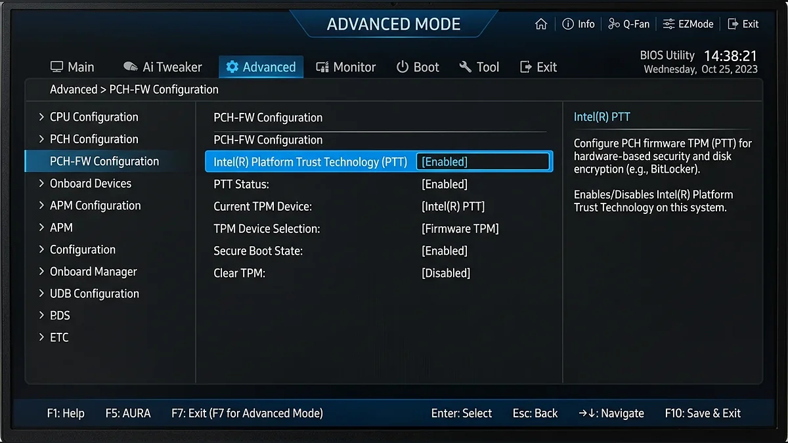Switch to the Ai Tweaker tab
Viewport: 788px width, 443px height.
point(163,67)
